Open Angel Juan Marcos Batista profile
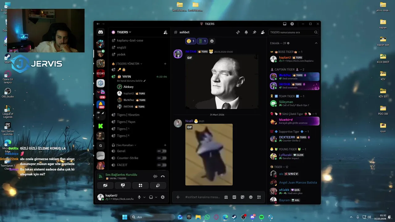Image resolution: width=395 pixels, height=222 pixels. 294,183
